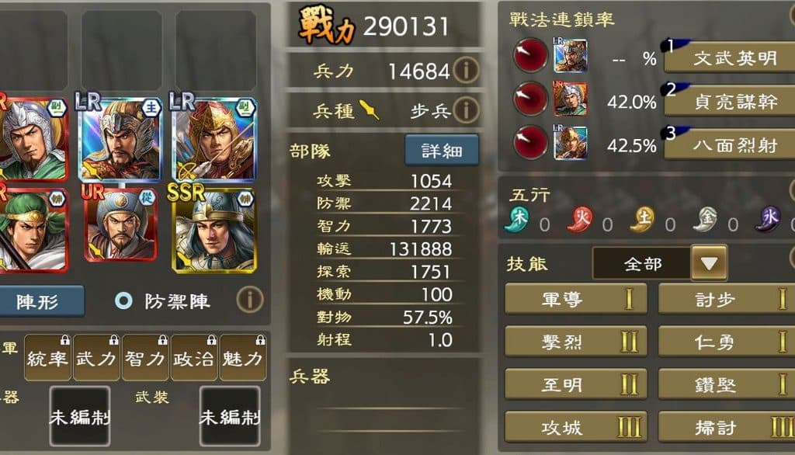This screenshot has height=455, width=795.
Task: Open the info icon next to 防禦陣
Action: [x=249, y=300]
